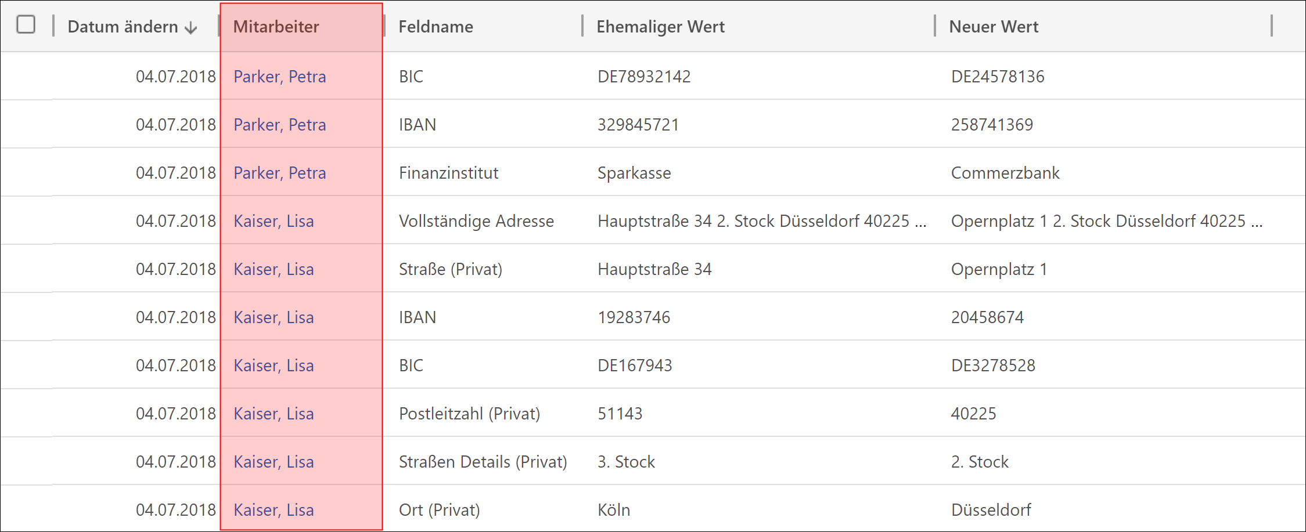
Task: Open Kaiser, Lisa link in Ort (Privat) row
Action: click(274, 510)
